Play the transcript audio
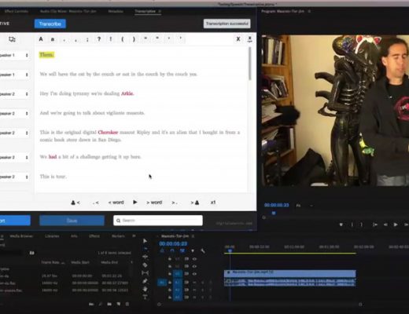The height and width of the screenshot is (314, 409). [135, 203]
